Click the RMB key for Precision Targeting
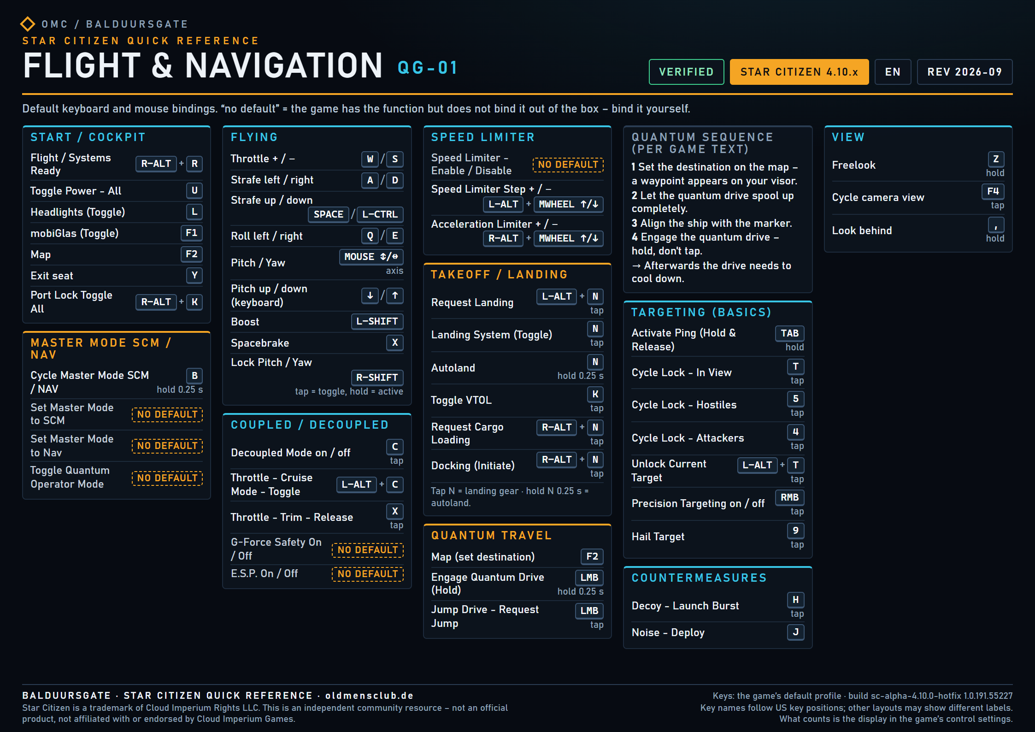 click(x=790, y=497)
